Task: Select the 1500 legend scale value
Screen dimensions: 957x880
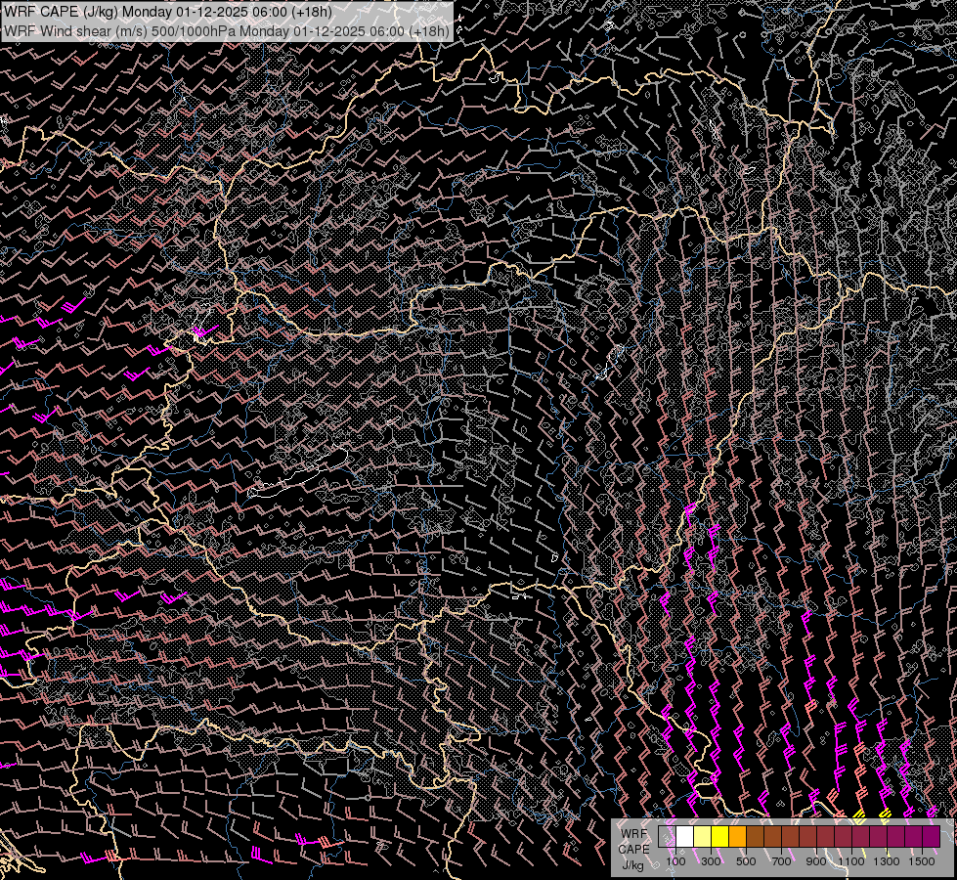Action: tap(922, 861)
